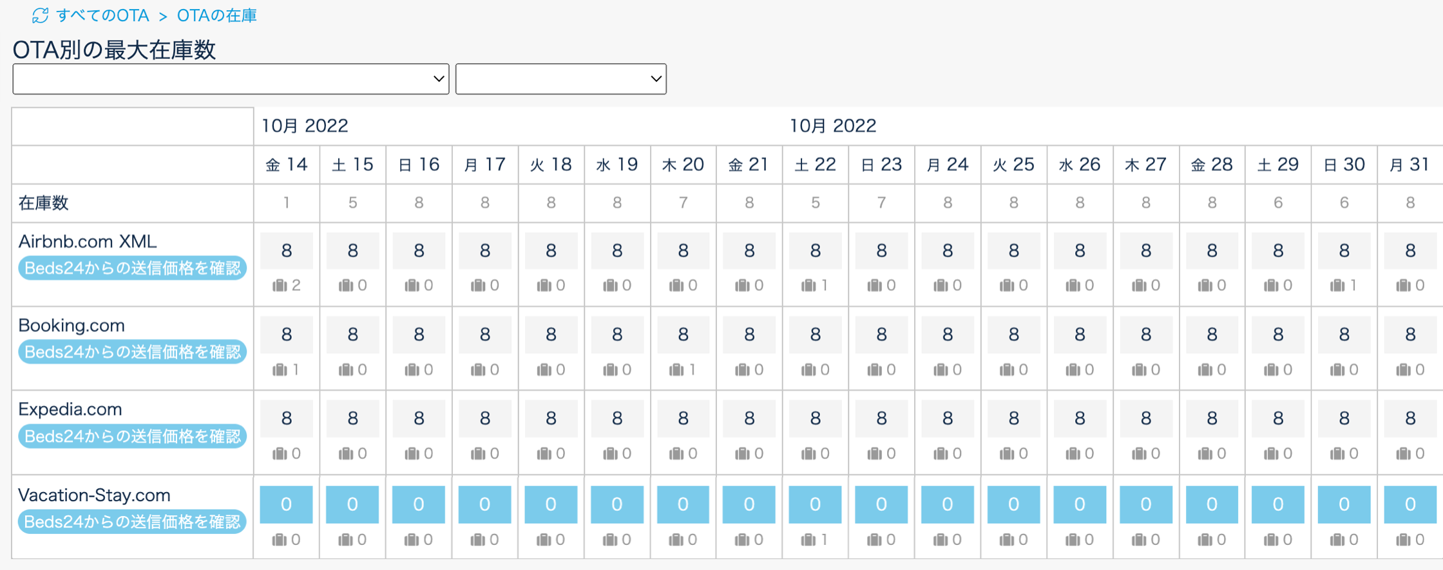Click suitcase icon for Booking.com on 金 14
This screenshot has height=570, width=1443.
point(280,369)
